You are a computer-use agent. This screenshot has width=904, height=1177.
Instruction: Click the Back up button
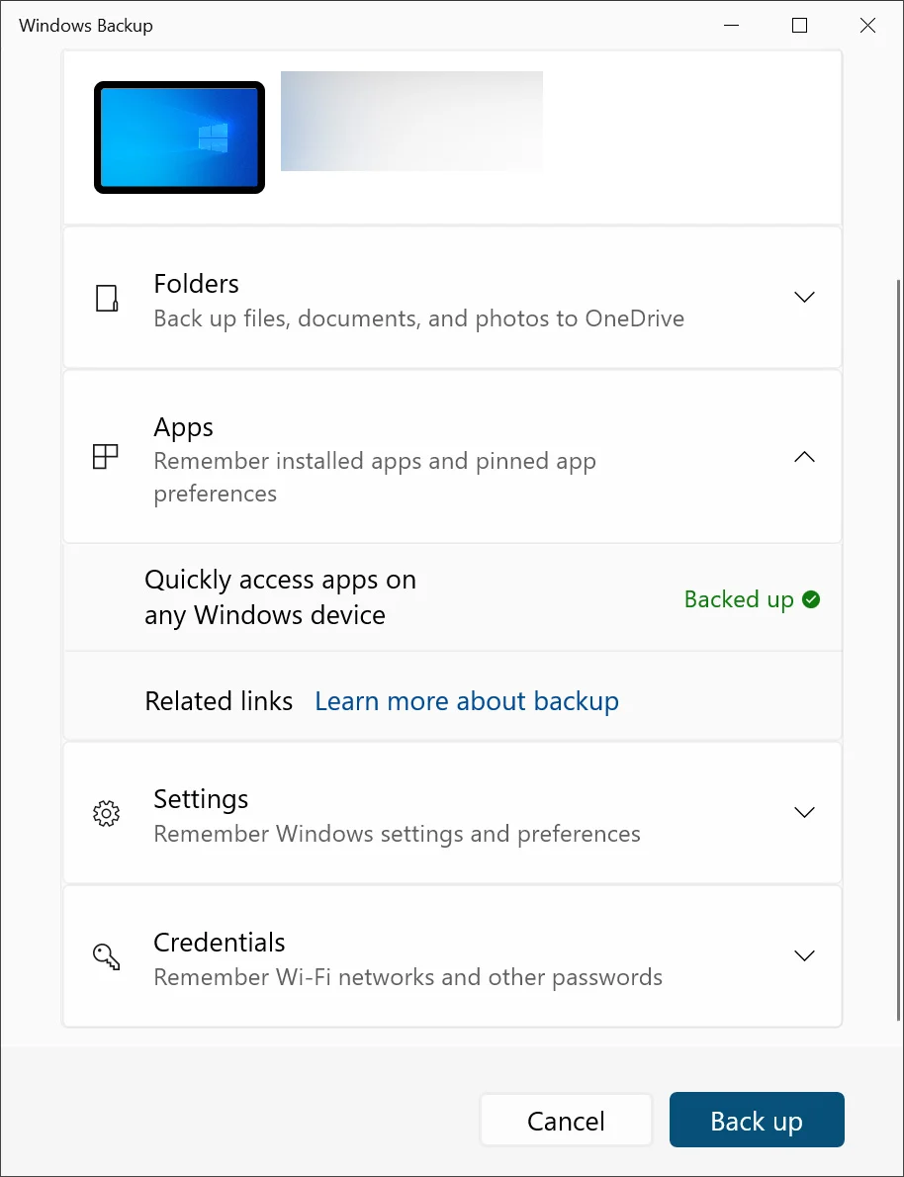(x=757, y=1120)
